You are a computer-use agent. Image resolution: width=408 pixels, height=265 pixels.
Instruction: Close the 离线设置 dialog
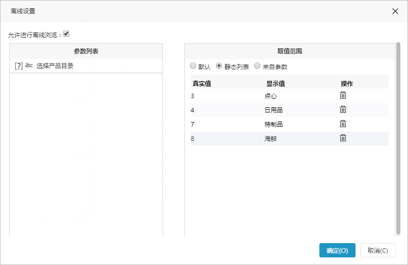pyautogui.click(x=395, y=11)
